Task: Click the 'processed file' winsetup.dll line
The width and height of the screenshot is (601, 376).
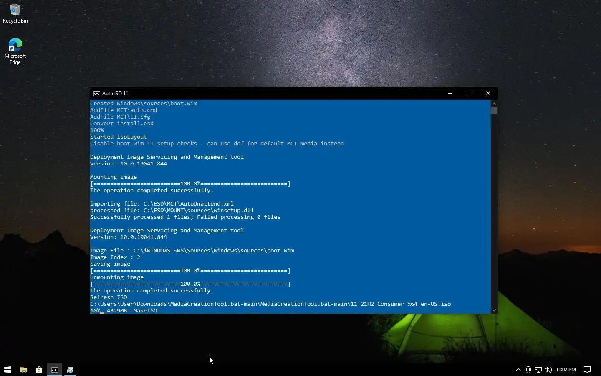Action: (x=172, y=210)
